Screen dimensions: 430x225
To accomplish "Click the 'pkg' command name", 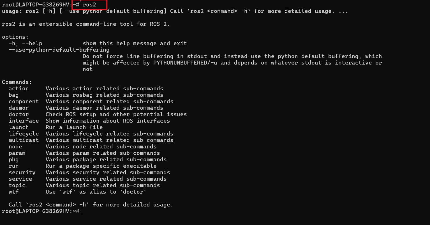I will click(x=13, y=159).
